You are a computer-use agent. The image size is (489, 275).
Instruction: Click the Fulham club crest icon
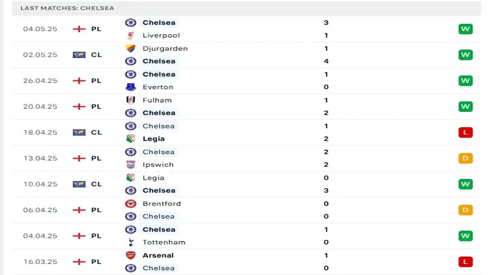pyautogui.click(x=131, y=100)
